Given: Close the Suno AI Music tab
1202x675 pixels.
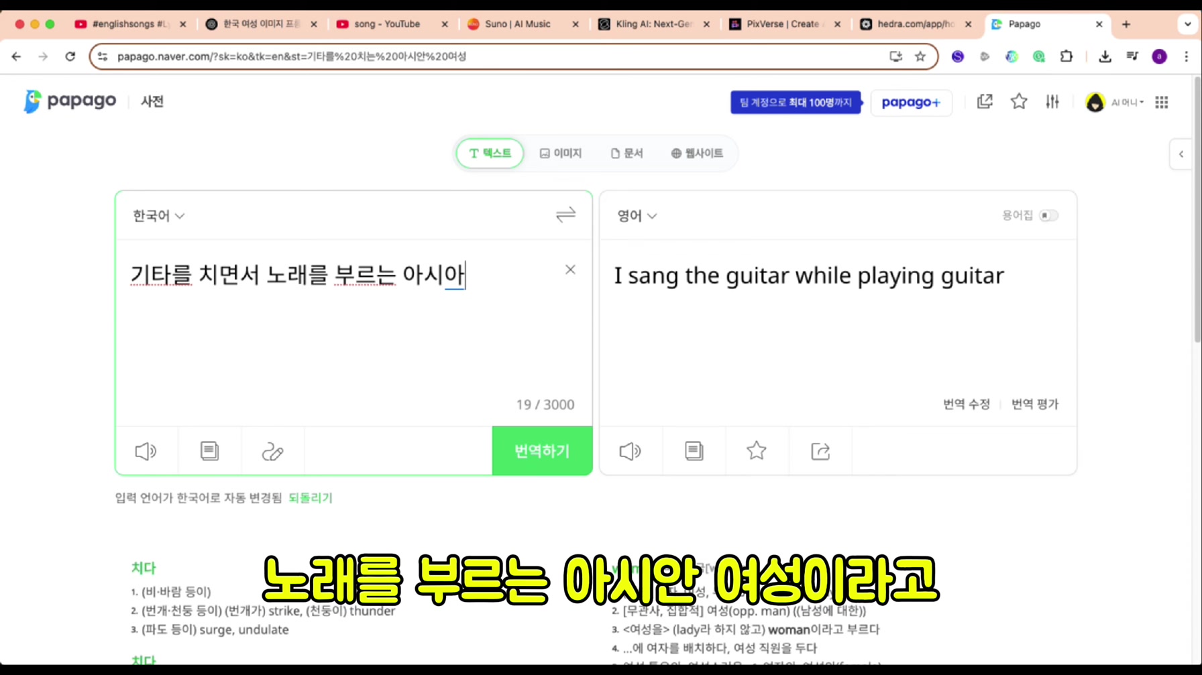Looking at the screenshot, I should coord(575,24).
